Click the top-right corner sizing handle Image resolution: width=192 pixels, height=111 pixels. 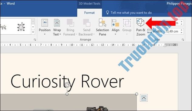tap(137, 94)
